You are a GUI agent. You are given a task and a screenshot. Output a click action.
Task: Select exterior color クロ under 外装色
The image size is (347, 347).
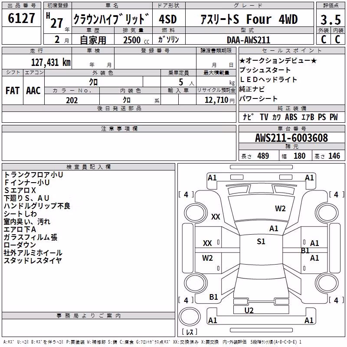coord(93,82)
